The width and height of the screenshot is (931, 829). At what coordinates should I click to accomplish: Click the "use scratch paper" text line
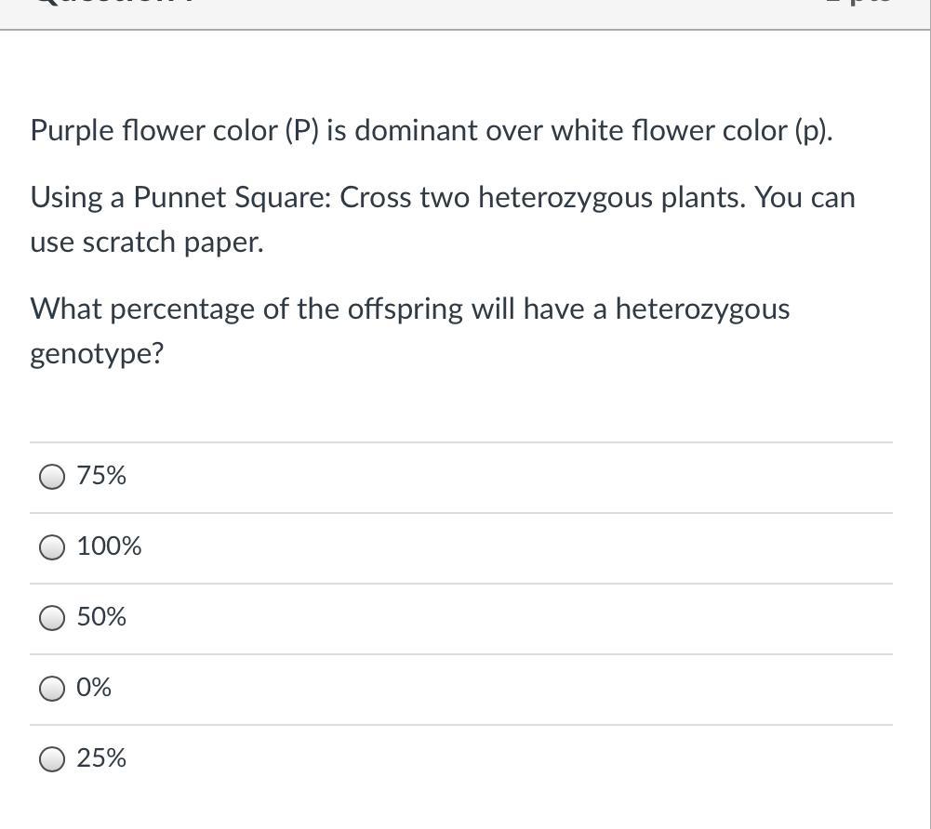click(x=147, y=243)
